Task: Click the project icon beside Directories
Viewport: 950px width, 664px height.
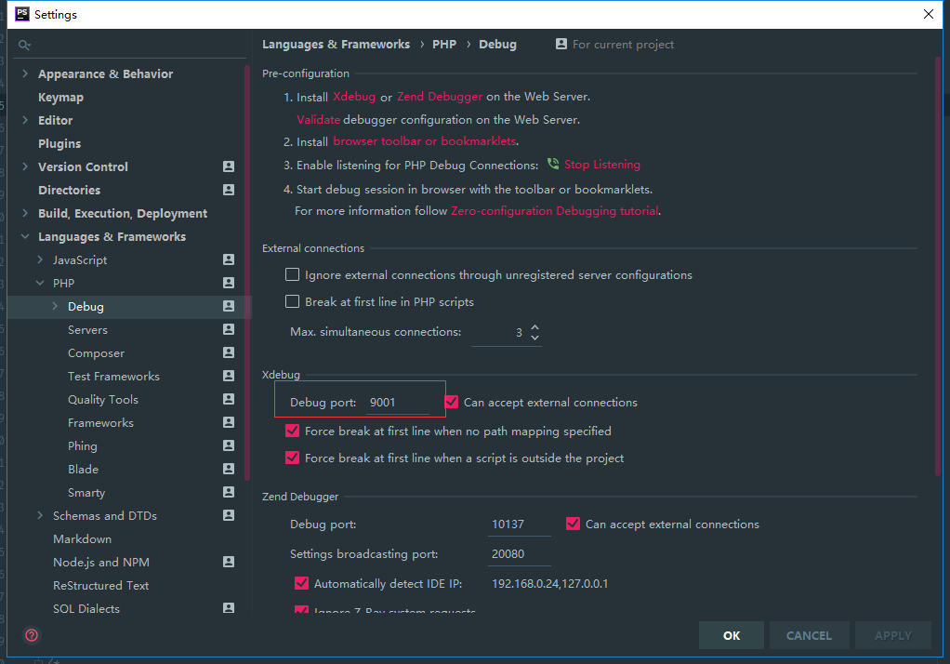Action: coord(229,190)
